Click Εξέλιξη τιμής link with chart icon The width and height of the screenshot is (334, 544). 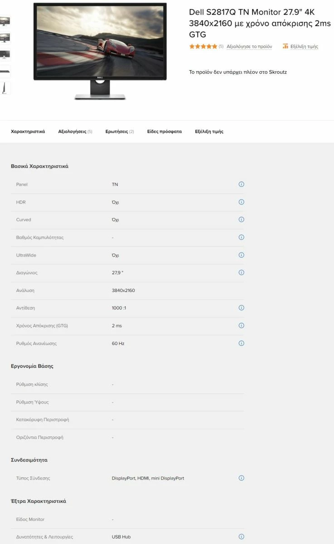[300, 46]
